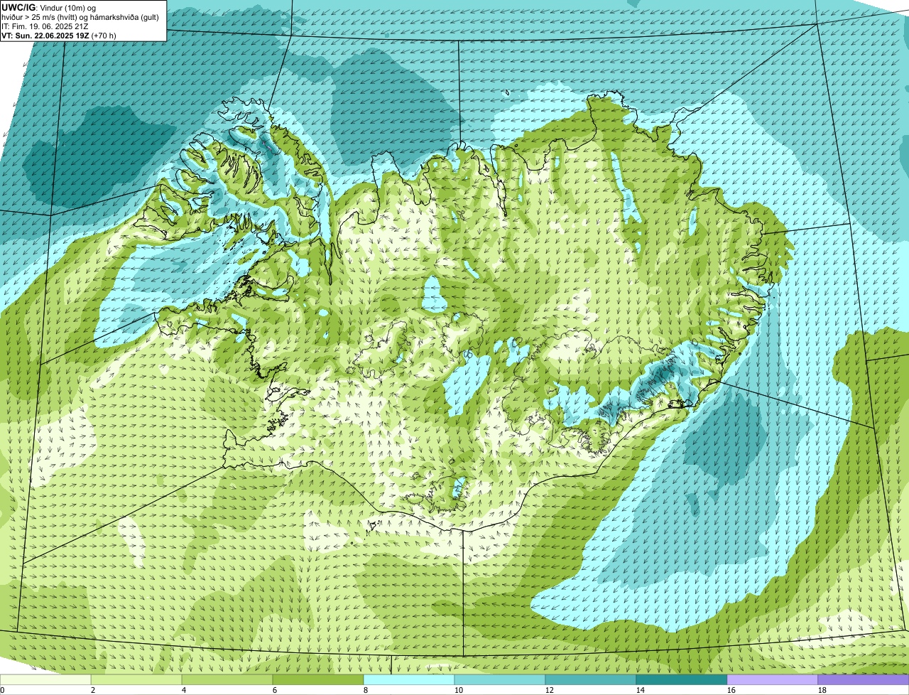This screenshot has width=909, height=695.
Task: Click the '10' label on the legend scale
Action: tap(459, 690)
